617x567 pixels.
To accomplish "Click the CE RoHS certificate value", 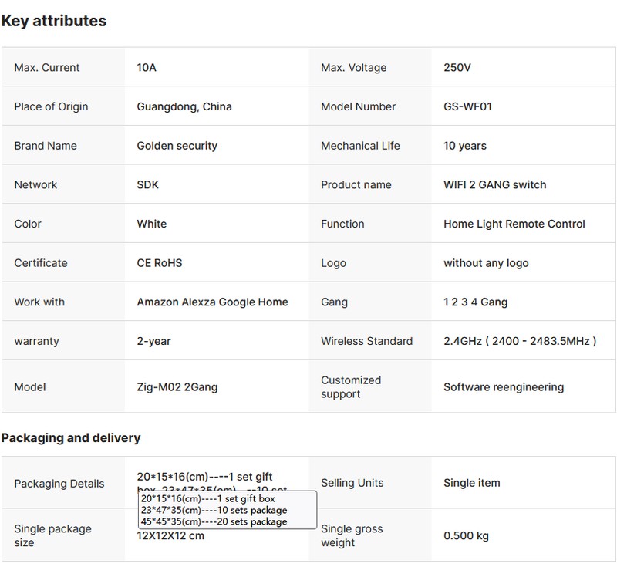I will pos(160,263).
